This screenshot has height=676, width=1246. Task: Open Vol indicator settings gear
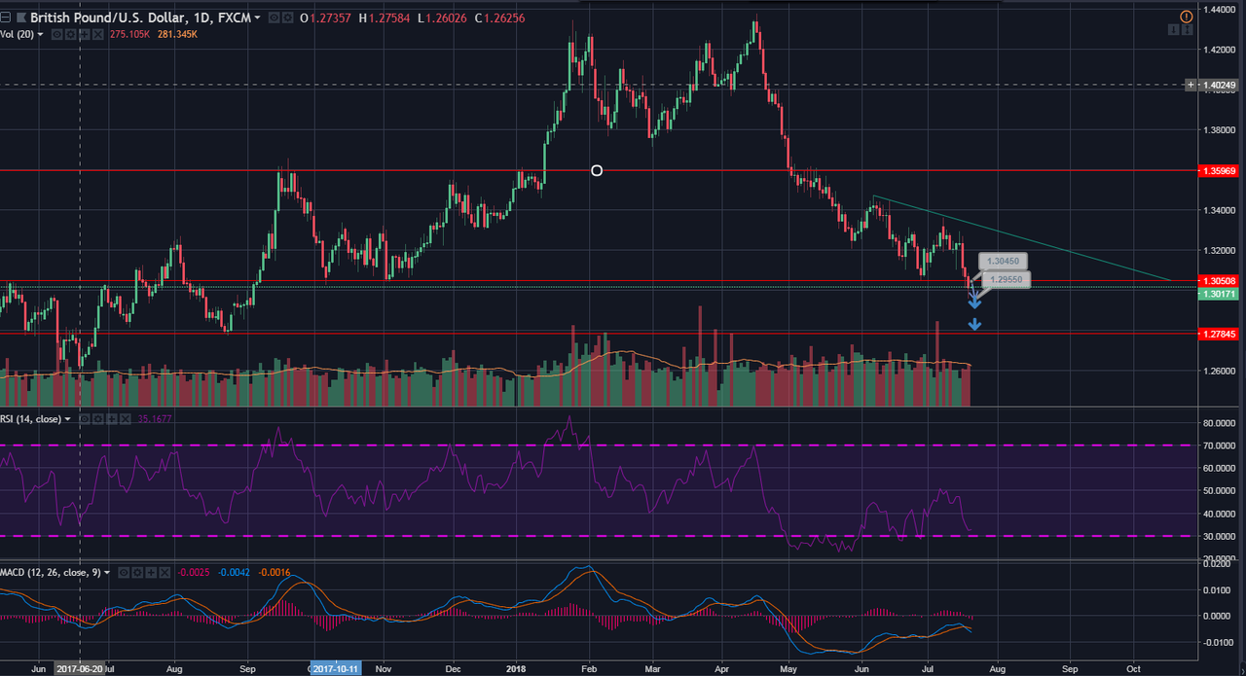[70, 34]
